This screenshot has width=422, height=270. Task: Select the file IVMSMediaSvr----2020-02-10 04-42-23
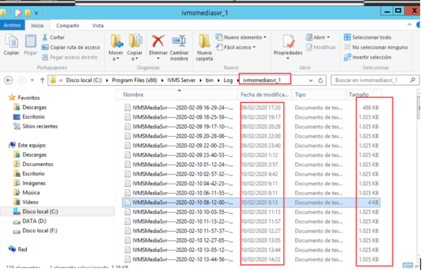[x=251, y=183]
